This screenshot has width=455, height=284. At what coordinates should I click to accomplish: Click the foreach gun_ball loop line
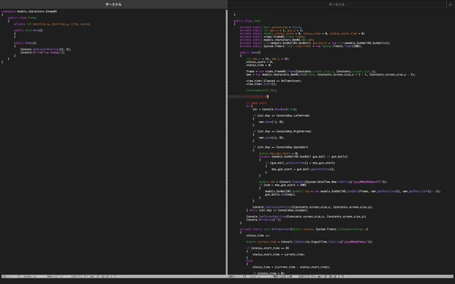303,156
